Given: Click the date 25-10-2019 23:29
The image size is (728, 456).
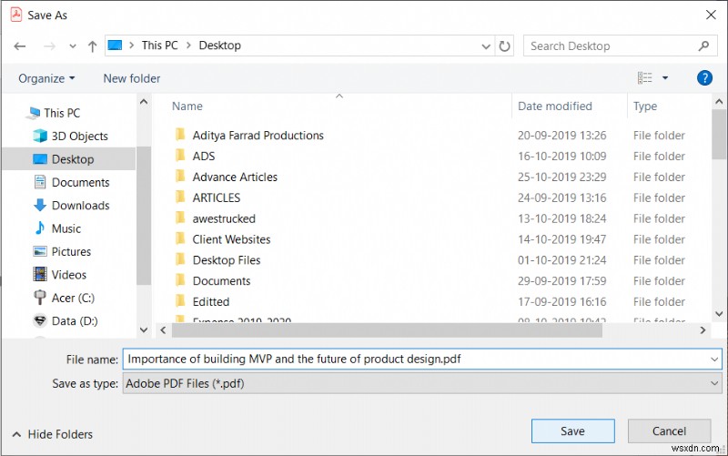Looking at the screenshot, I should [561, 177].
